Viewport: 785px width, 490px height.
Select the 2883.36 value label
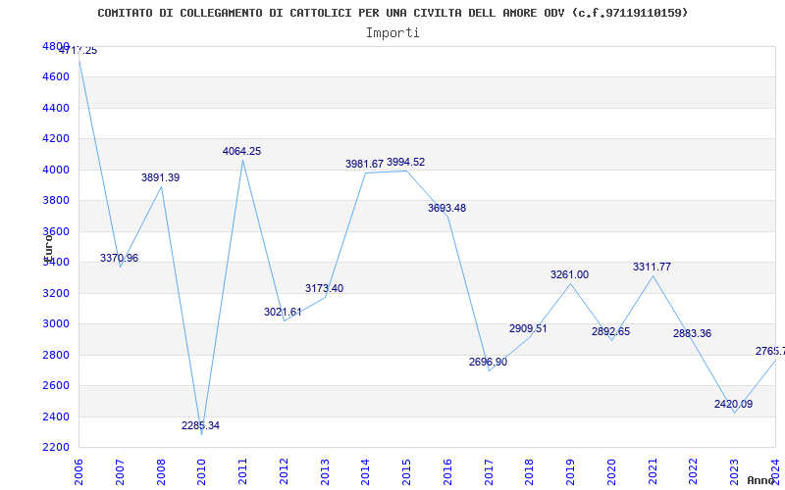(x=692, y=333)
